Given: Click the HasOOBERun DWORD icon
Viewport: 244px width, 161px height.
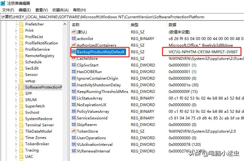Looking at the screenshot, I should pyautogui.click(x=73, y=72).
